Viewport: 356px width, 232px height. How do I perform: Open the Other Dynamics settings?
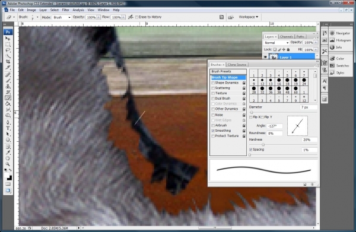click(227, 109)
